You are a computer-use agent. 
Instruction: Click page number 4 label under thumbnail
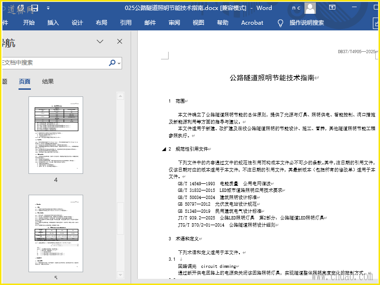(x=56, y=180)
